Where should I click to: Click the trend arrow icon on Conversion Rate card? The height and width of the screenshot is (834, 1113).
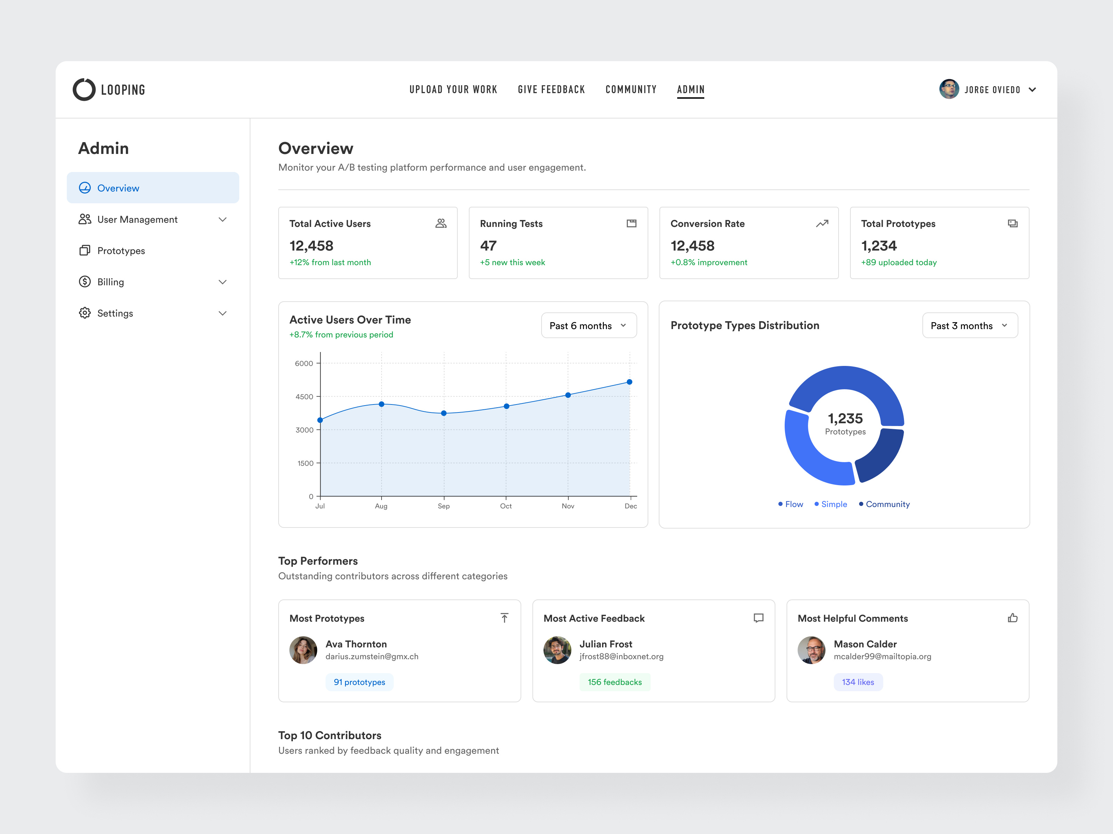coord(822,223)
